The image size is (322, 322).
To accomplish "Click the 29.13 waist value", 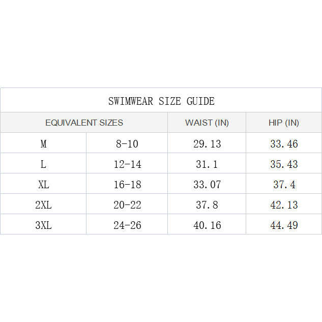I will click(207, 144).
